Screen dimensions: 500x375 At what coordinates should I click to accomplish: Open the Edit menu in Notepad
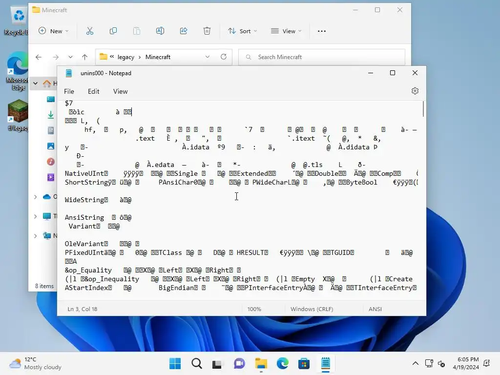pos(93,91)
